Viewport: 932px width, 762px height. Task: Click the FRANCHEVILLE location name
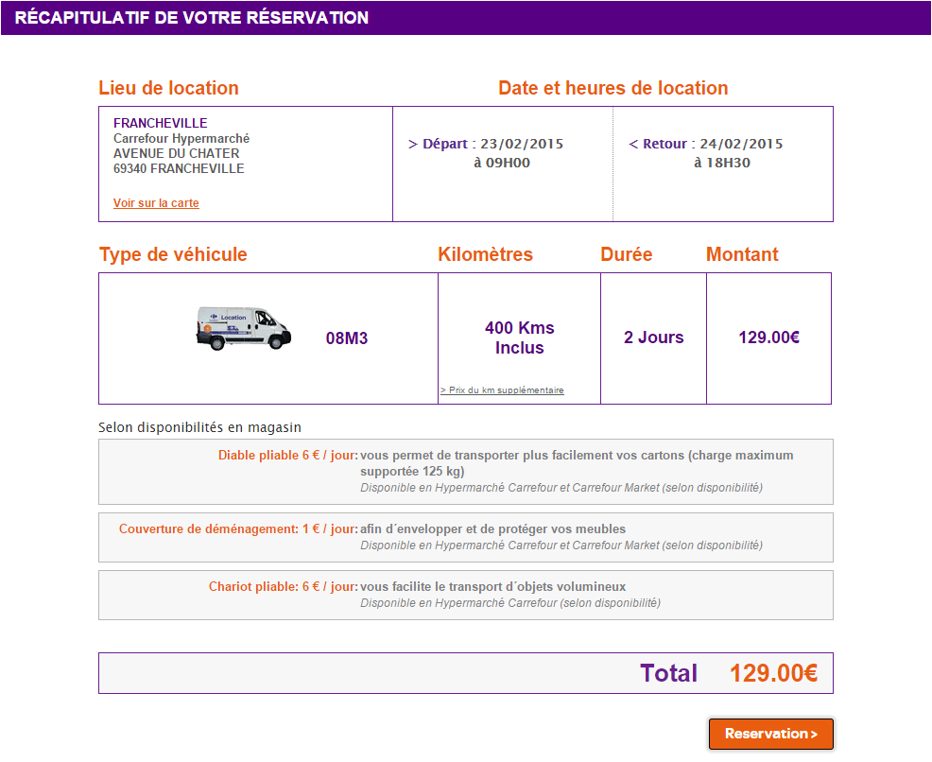click(160, 123)
